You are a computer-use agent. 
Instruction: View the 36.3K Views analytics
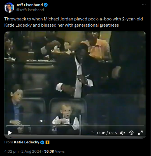[x=54, y=151]
